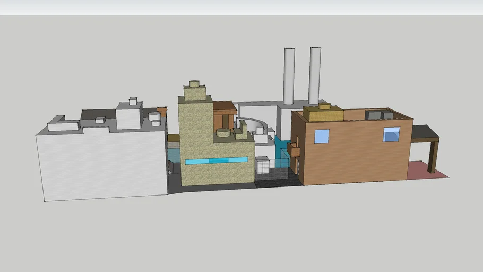
Task: Select right blue window on brown building
Action: click(x=392, y=134)
